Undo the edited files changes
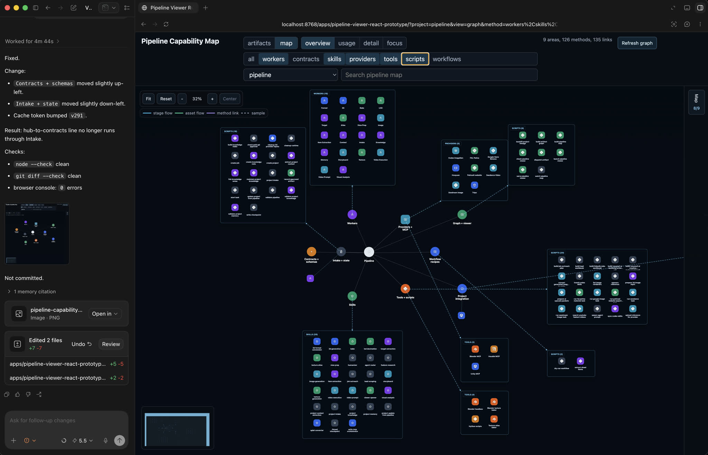This screenshot has height=455, width=708. (x=82, y=344)
